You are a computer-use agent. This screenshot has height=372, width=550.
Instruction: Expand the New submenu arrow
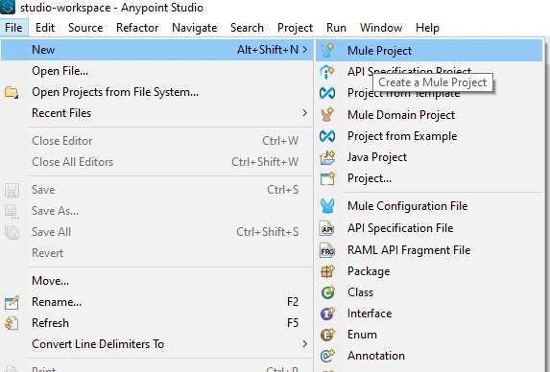click(x=305, y=50)
